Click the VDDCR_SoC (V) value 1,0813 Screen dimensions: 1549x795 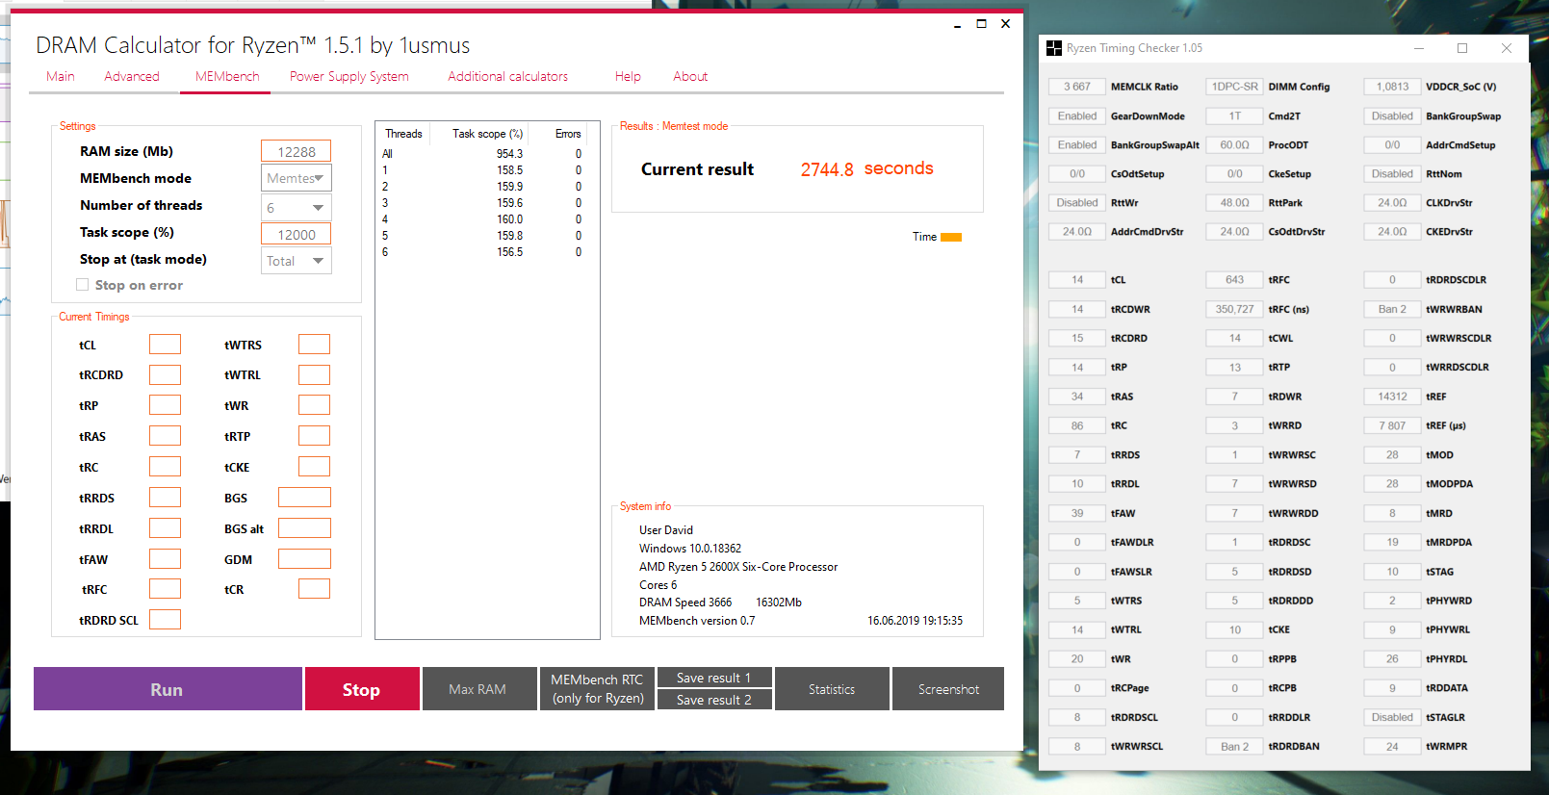1392,87
